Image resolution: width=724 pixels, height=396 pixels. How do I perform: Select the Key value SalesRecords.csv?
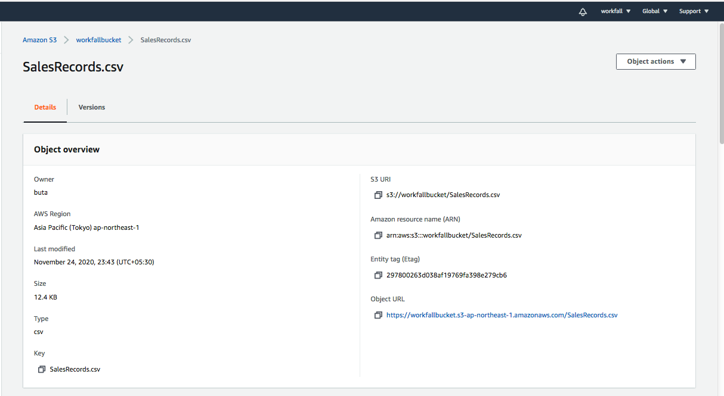tap(75, 369)
